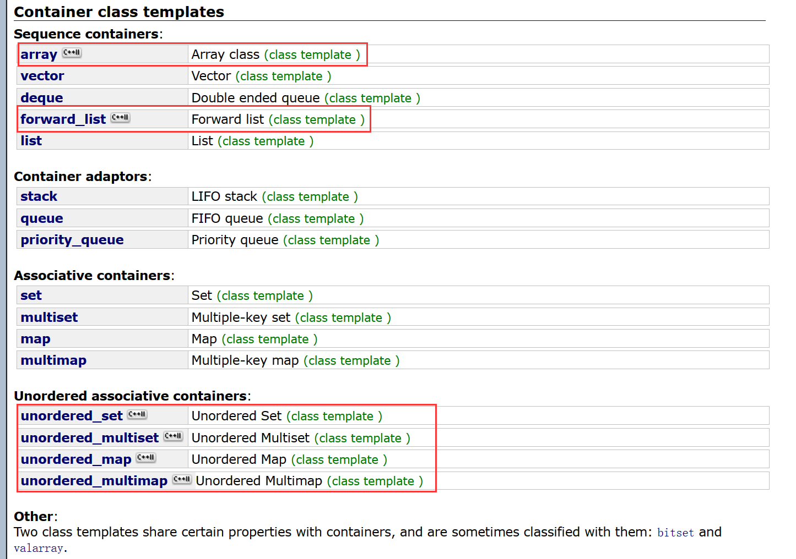Open the unordered_set container link
This screenshot has width=796, height=559.
click(72, 416)
